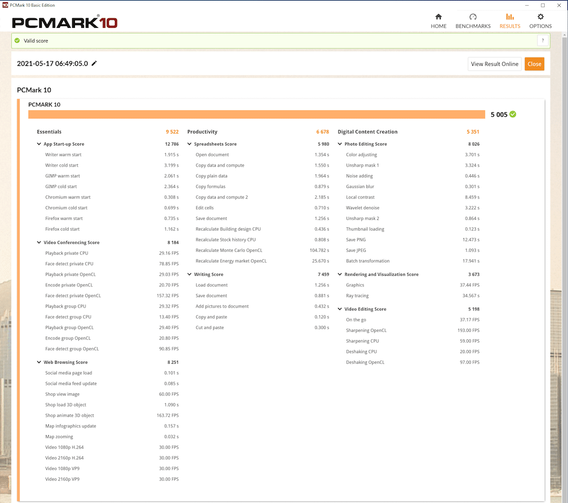Select the Face detect private OpenCL row
Screen dimensions: 568x503
pos(112,296)
